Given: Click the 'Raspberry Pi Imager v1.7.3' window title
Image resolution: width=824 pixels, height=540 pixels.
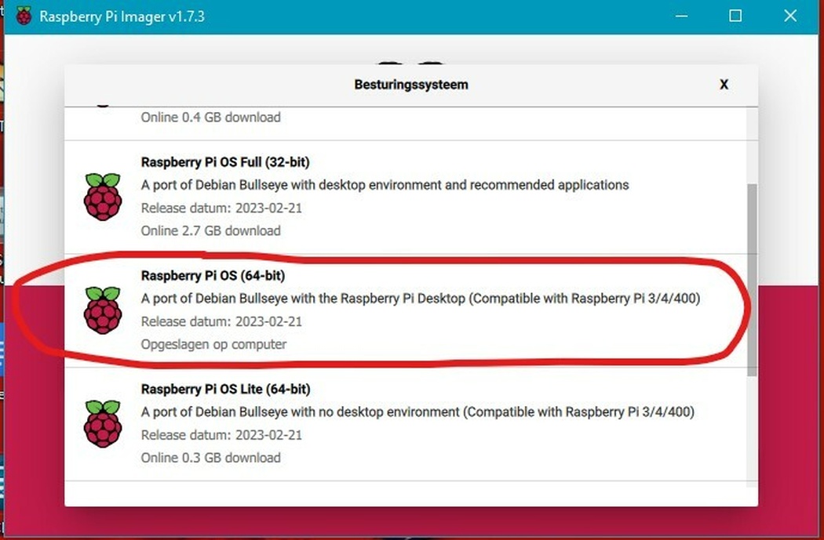Looking at the screenshot, I should click(x=122, y=16).
